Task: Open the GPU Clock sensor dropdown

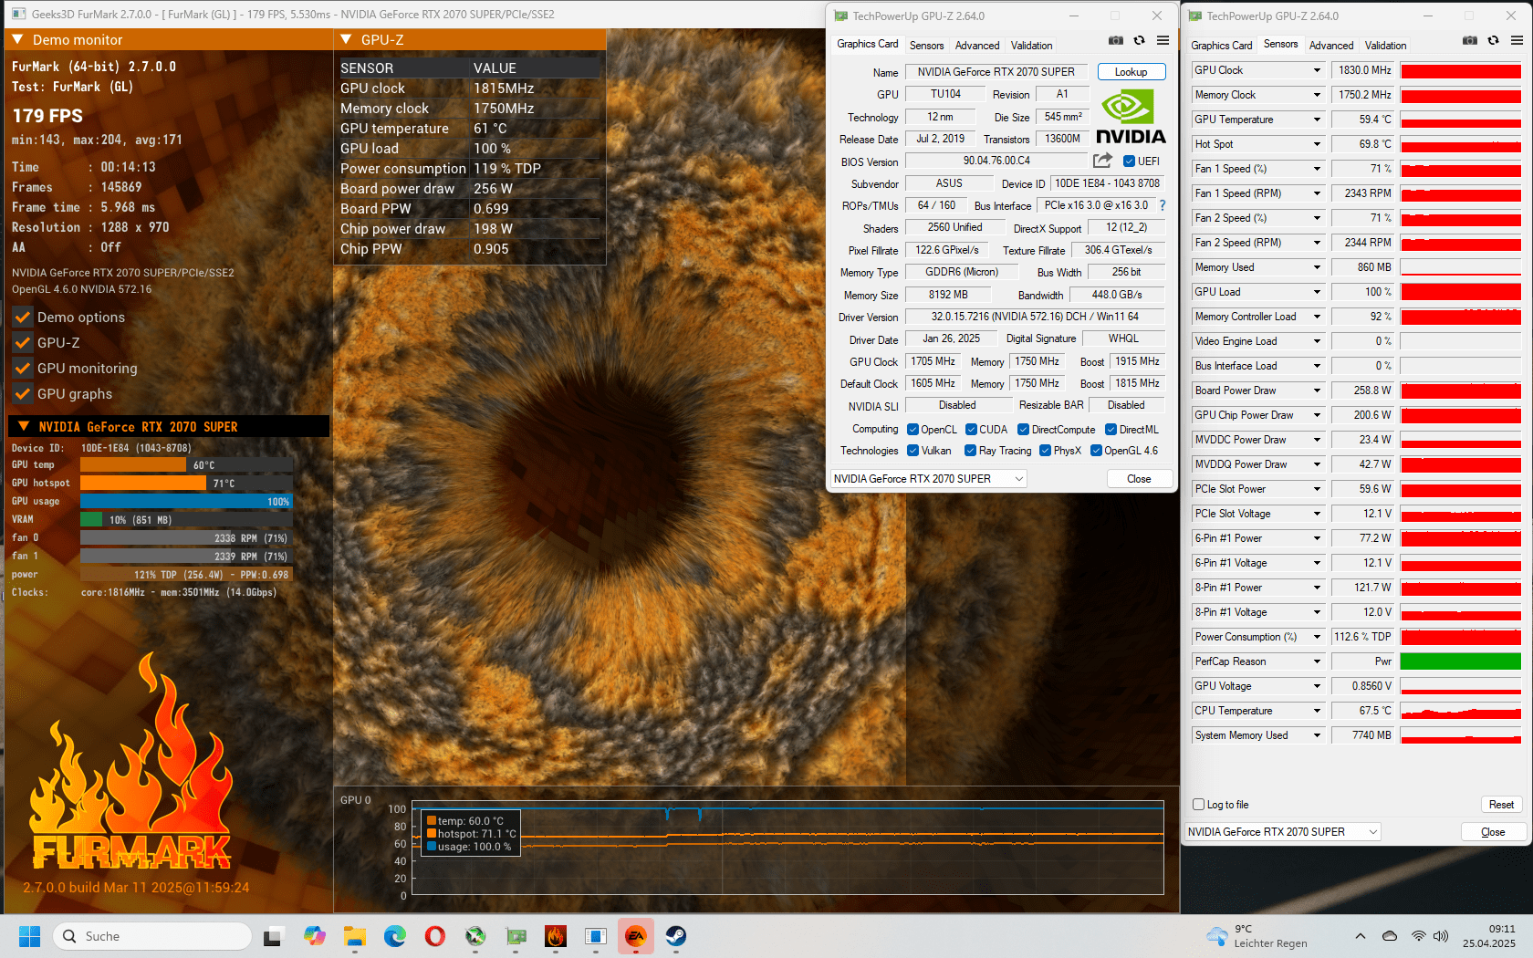Action: pyautogui.click(x=1317, y=70)
